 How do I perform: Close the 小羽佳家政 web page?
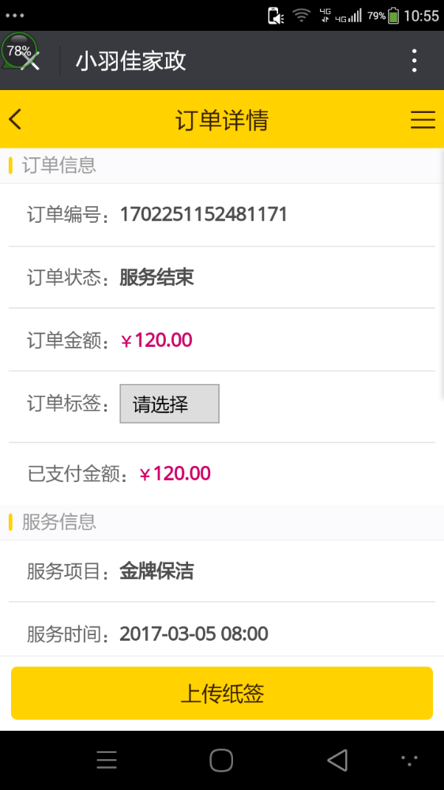(x=31, y=62)
